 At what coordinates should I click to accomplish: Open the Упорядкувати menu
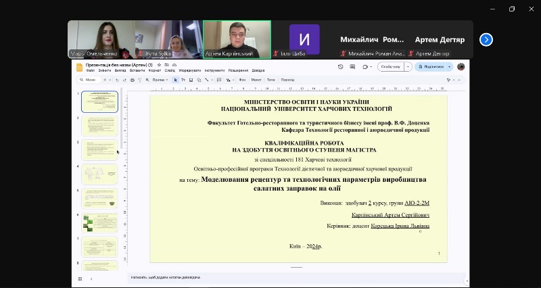coord(190,70)
